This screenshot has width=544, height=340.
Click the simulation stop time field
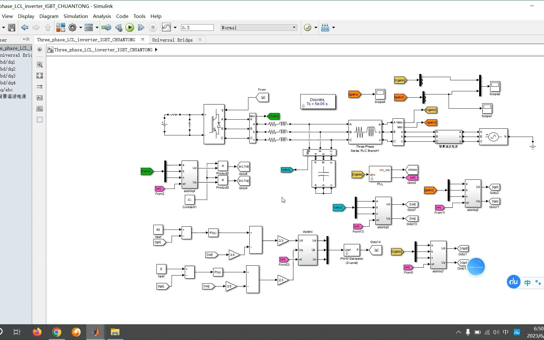coord(197,28)
